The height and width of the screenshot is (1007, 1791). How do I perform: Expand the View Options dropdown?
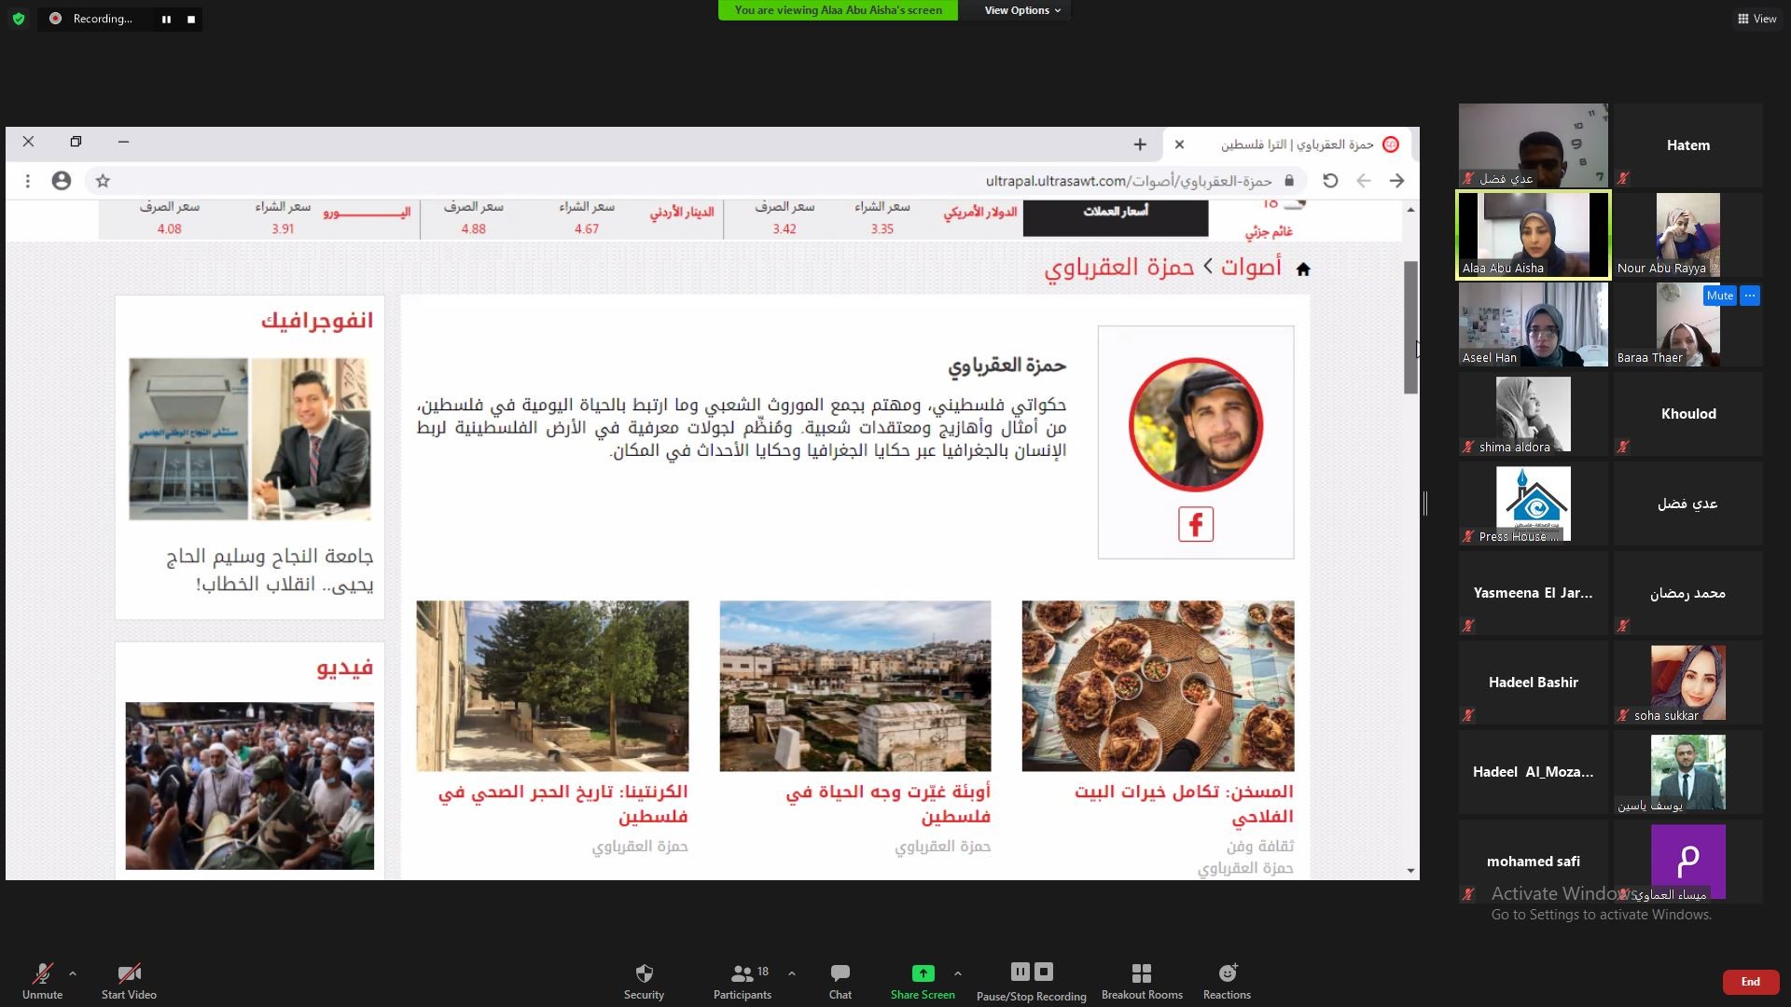pyautogui.click(x=1022, y=10)
